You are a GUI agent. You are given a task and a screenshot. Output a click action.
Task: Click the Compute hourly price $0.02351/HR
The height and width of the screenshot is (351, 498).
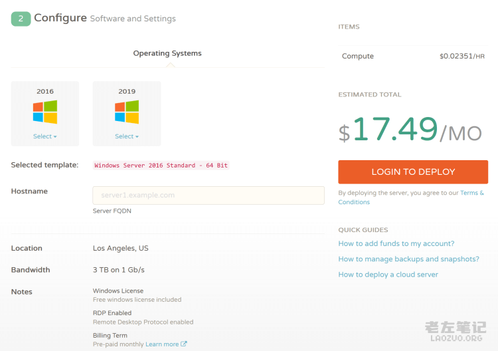pyautogui.click(x=461, y=57)
